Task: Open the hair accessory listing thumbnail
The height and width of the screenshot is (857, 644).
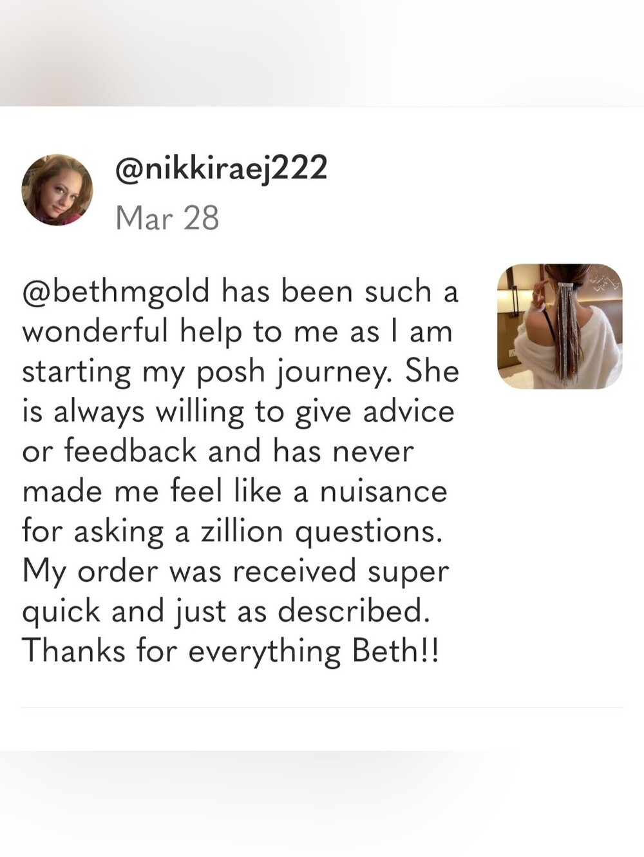Action: tap(560, 326)
